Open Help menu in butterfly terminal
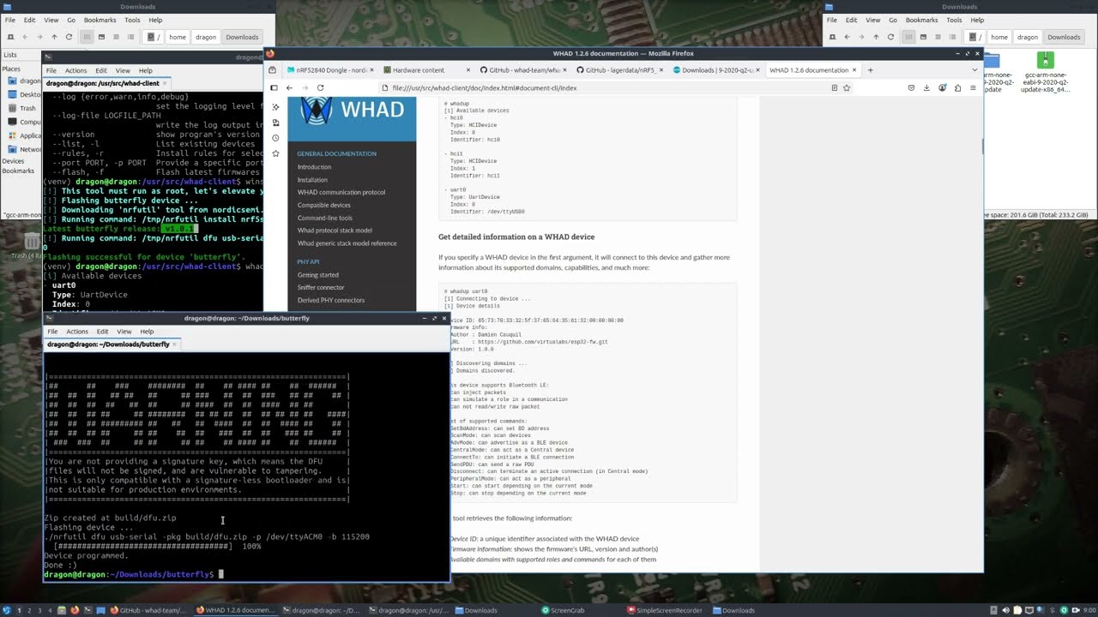Image resolution: width=1098 pixels, height=617 pixels. 147,332
